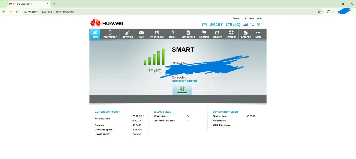Click the browser back arrow
The image size is (356, 159).
(x=4, y=12)
